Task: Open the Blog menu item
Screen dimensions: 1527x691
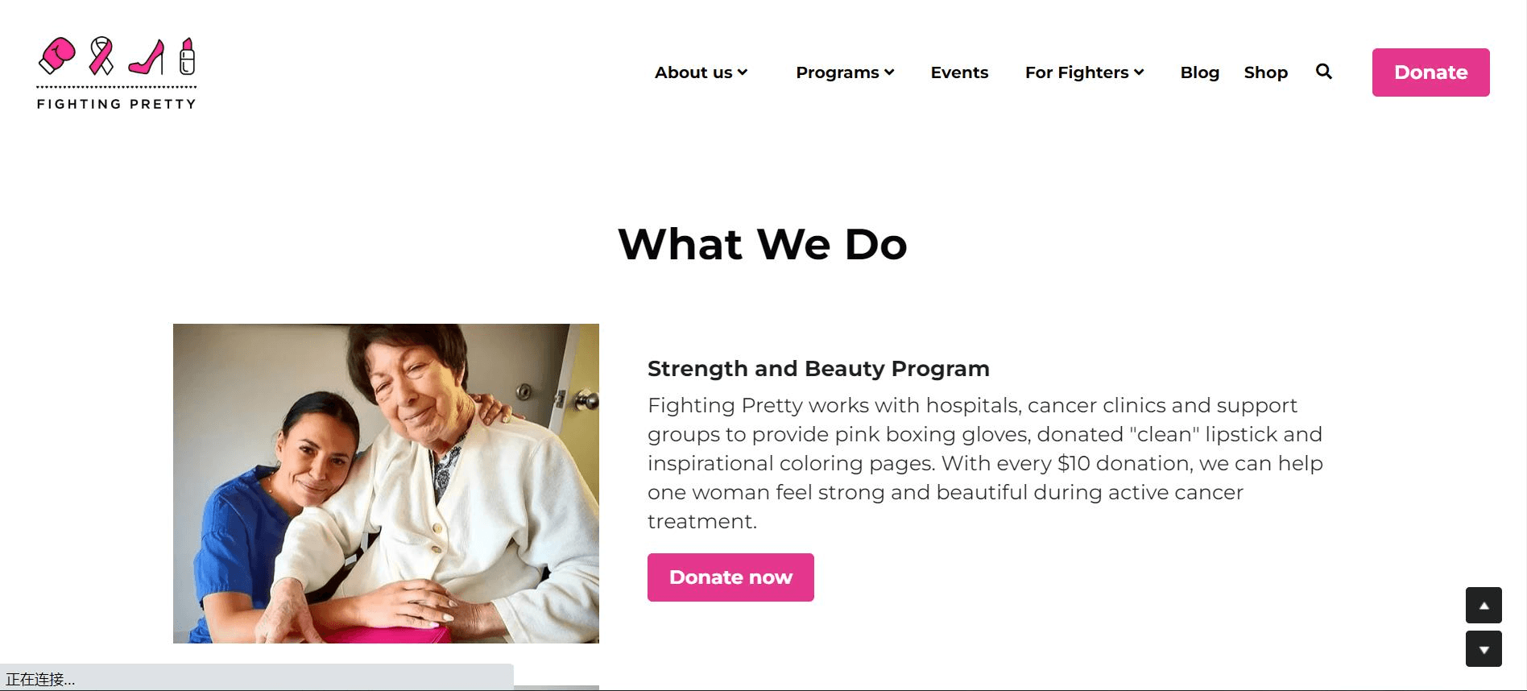Action: [1199, 72]
